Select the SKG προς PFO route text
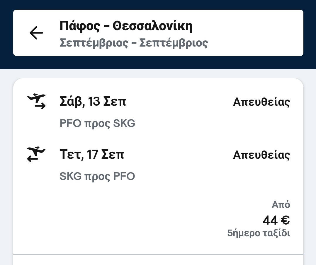This screenshot has height=265, width=316. (97, 176)
